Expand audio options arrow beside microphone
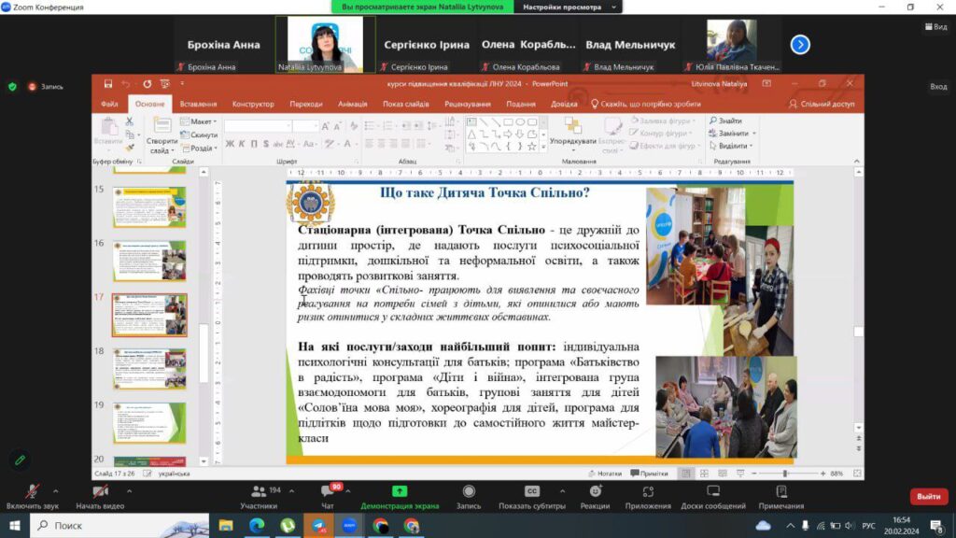The width and height of the screenshot is (956, 538). [55, 490]
